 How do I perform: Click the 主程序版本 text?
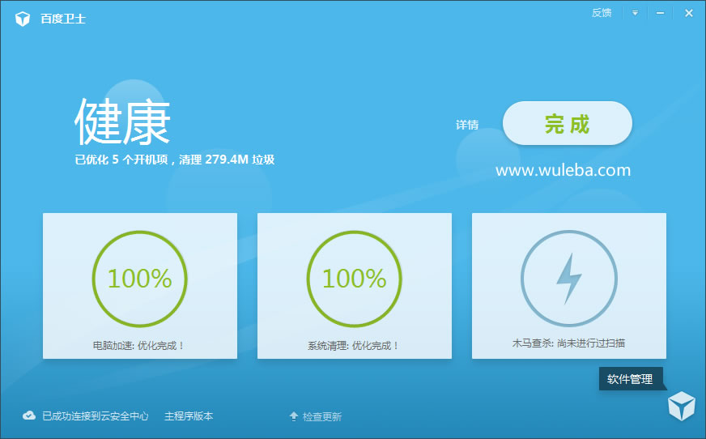tap(189, 416)
